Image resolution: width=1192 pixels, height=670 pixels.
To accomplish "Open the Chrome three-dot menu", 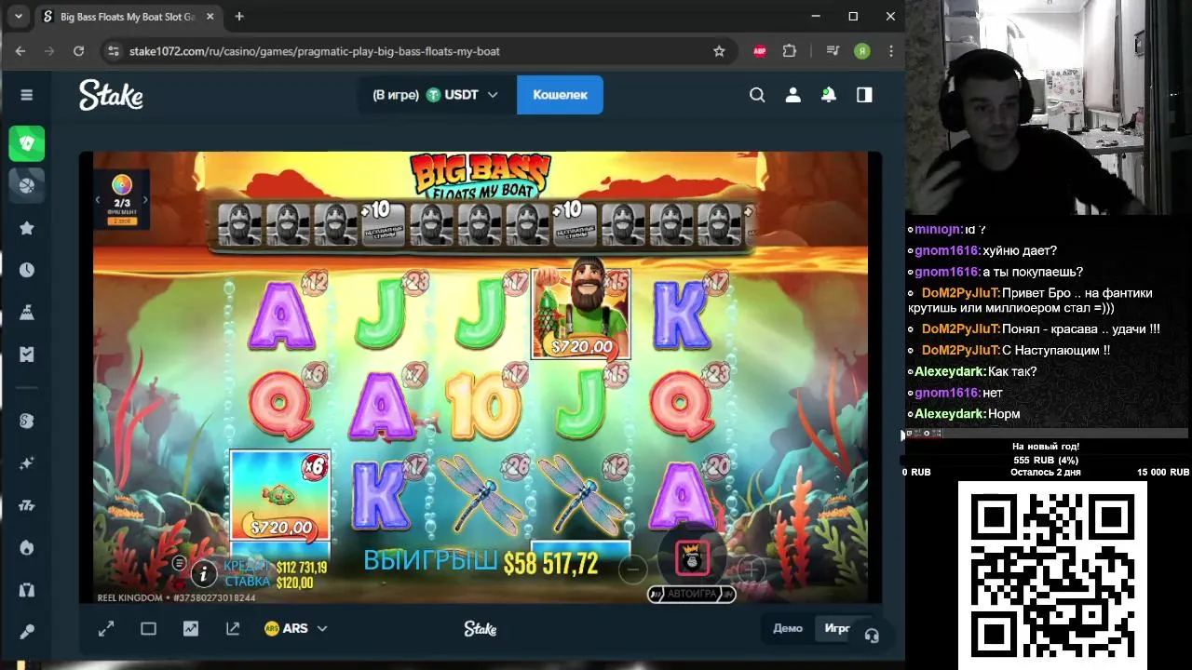I will pyautogui.click(x=891, y=51).
